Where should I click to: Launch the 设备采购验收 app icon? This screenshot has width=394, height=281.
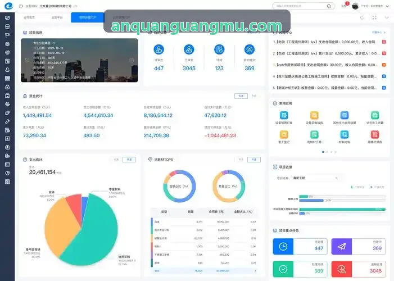pyautogui.click(x=314, y=115)
